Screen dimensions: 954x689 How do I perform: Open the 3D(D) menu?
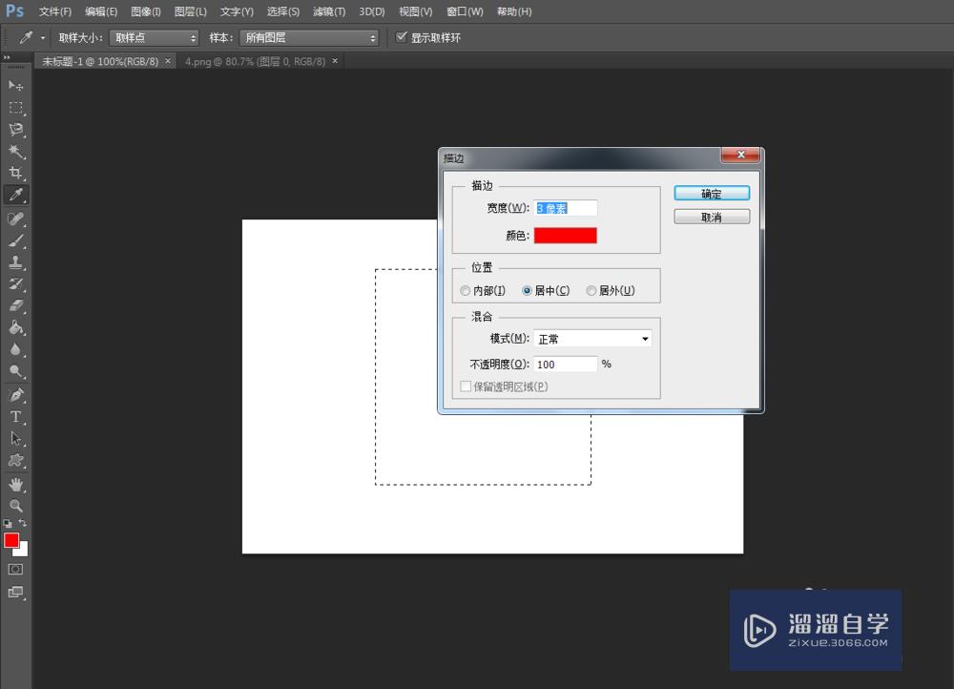[372, 11]
